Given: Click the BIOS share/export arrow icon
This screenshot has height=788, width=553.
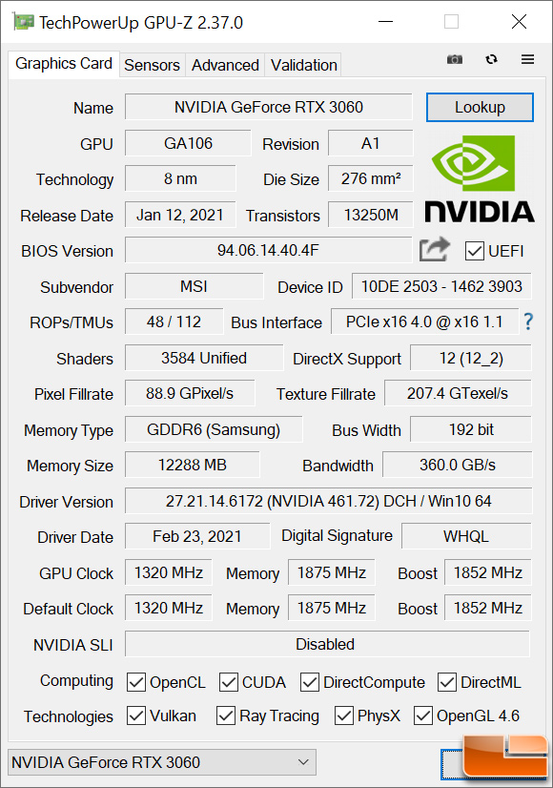Looking at the screenshot, I should (x=435, y=249).
